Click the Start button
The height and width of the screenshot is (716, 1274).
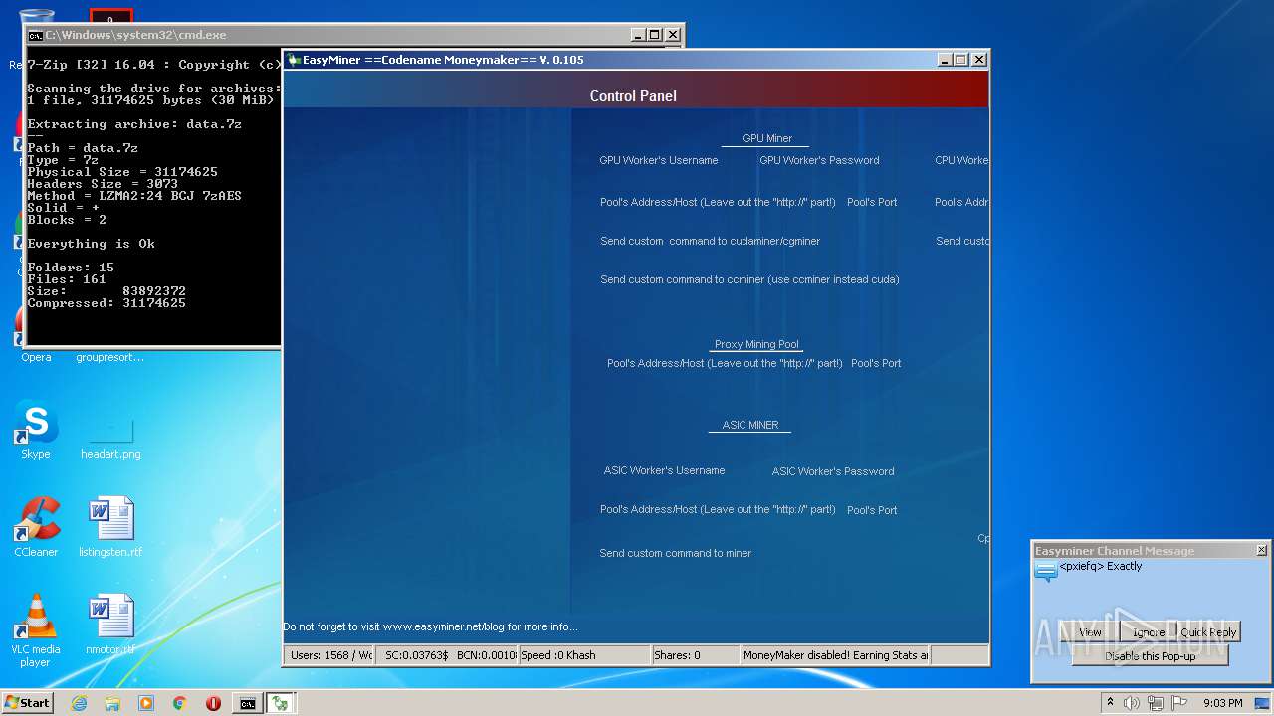click(27, 703)
